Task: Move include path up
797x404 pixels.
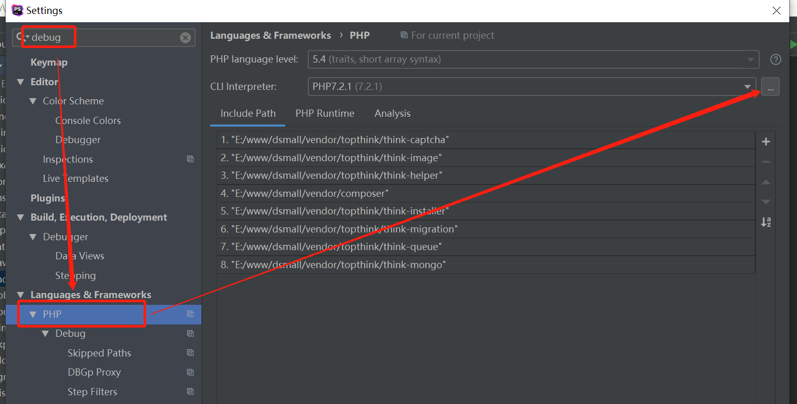Action: click(x=766, y=182)
